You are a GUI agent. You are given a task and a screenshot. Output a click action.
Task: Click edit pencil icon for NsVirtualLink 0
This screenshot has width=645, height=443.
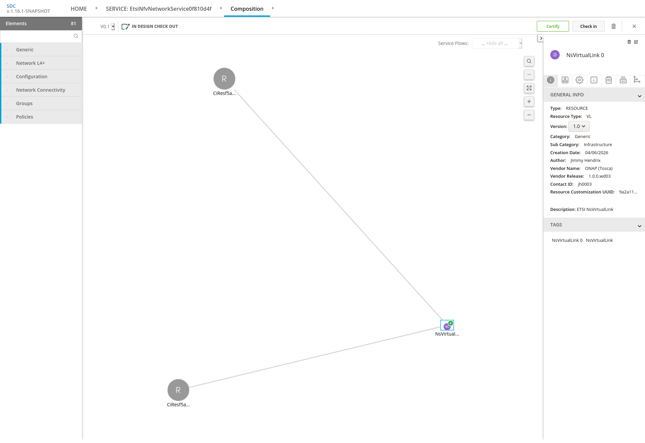click(x=636, y=42)
